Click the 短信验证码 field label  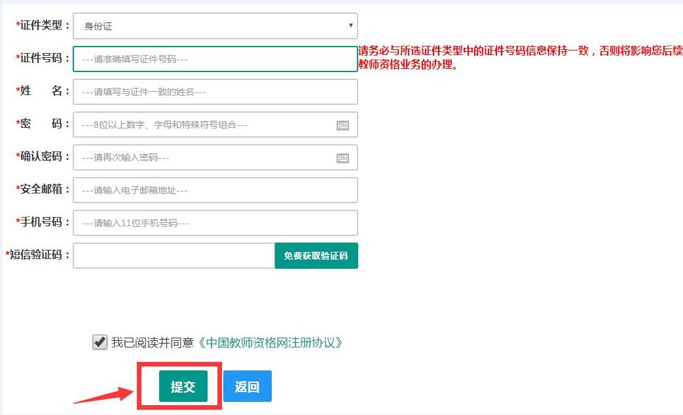pos(37,254)
